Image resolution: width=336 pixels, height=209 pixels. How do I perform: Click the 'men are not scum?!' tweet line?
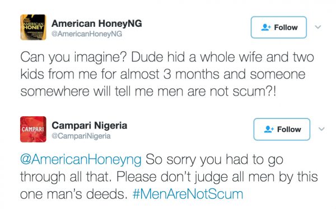217,92
